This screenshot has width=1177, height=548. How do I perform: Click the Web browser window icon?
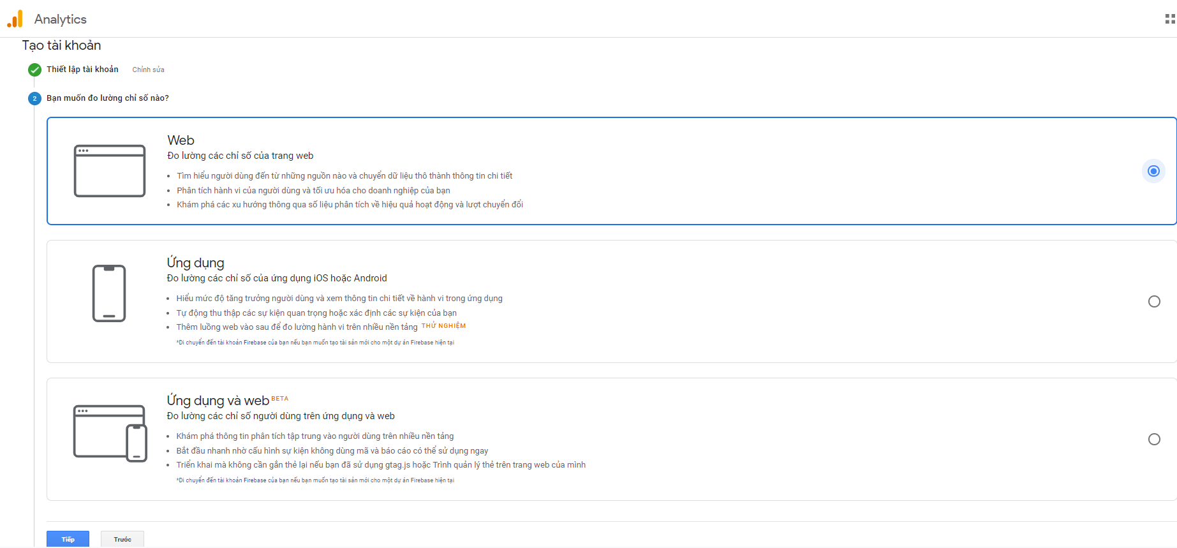110,171
